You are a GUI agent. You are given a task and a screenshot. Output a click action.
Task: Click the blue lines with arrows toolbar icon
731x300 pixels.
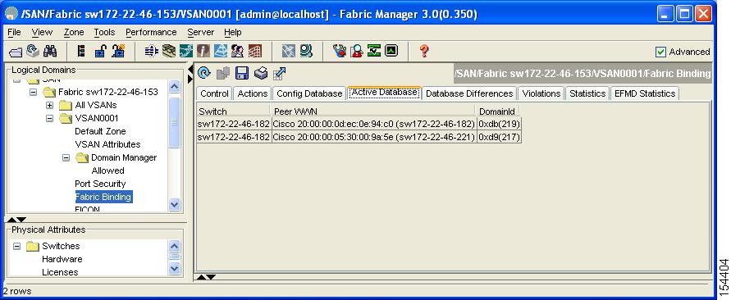tap(152, 52)
